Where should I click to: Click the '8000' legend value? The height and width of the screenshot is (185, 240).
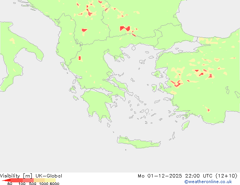pyautogui.click(x=55, y=183)
